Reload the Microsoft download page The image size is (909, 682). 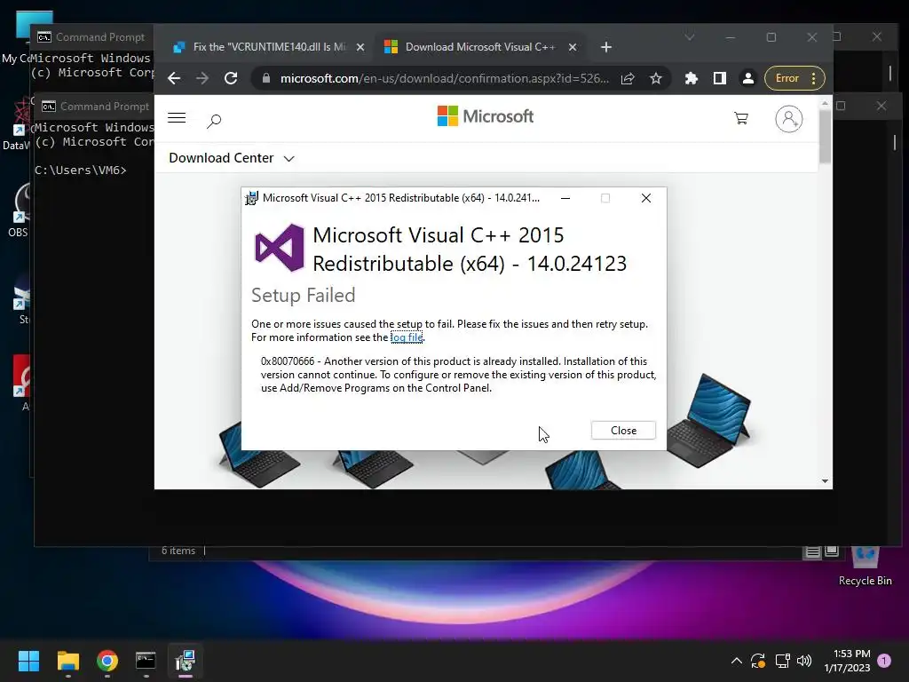point(231,78)
